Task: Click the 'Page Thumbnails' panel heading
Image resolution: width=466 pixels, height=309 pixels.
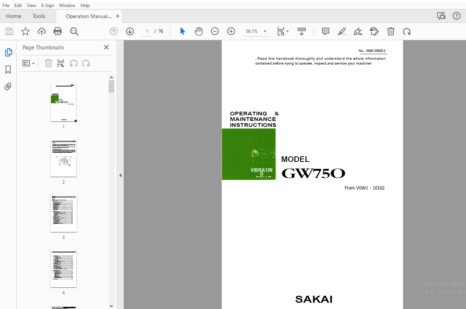Action: tap(43, 48)
